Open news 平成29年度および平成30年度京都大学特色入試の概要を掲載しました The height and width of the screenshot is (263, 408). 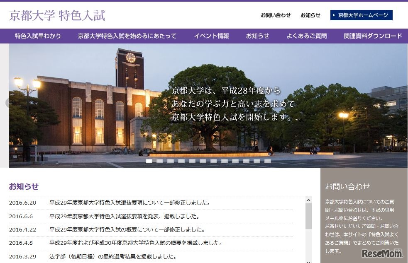point(136,243)
